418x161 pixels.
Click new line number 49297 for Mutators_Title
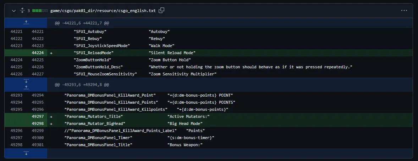[x=38, y=116]
